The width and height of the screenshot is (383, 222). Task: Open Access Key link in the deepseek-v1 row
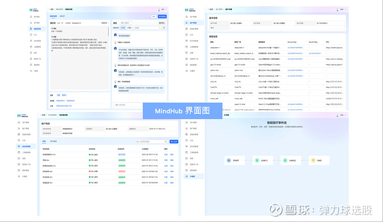[x=295, y=48]
